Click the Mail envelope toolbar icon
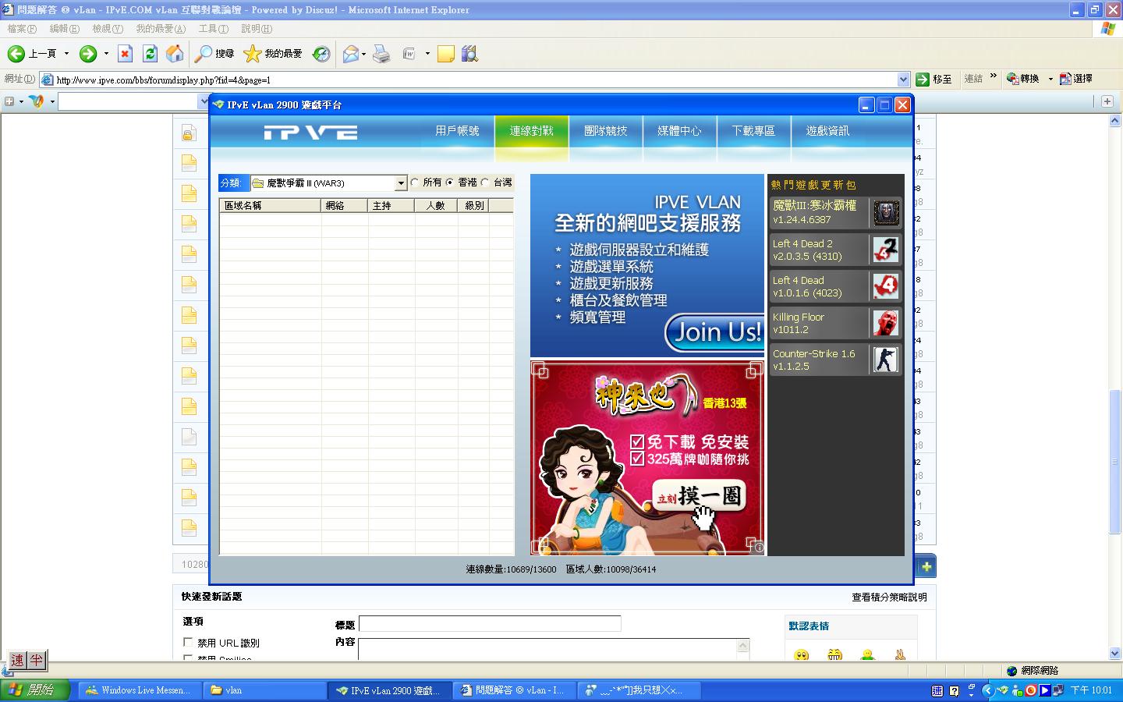This screenshot has height=702, width=1123. 351,53
